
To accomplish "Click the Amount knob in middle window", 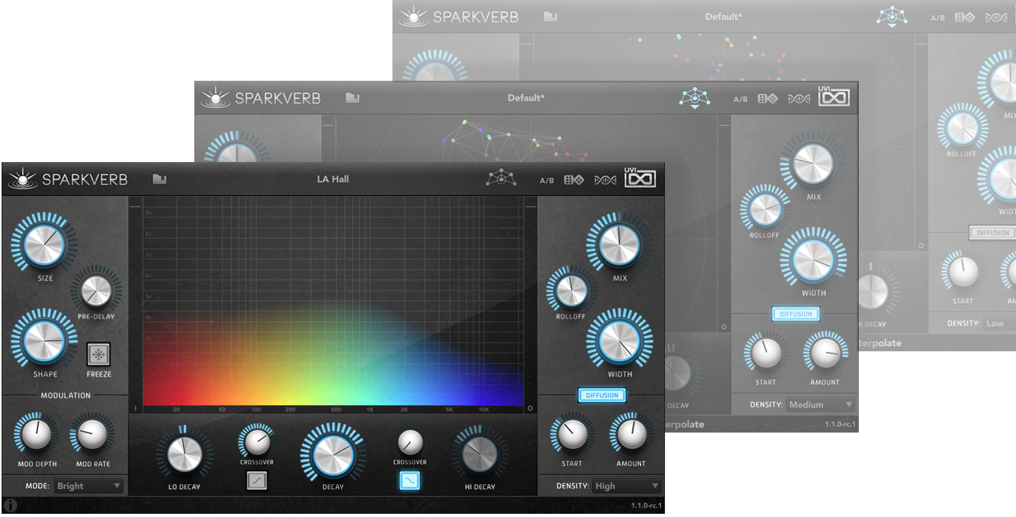I will click(825, 353).
